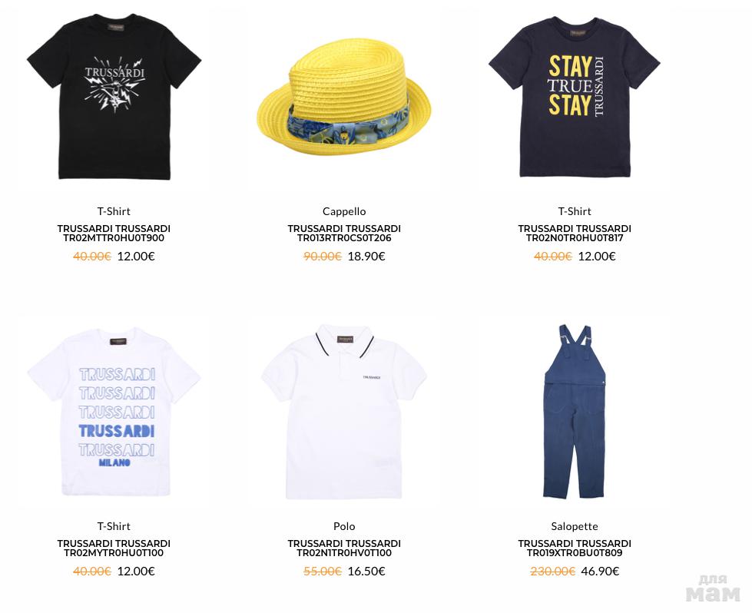Click product code TR02N0TR0HU0T817 title
Viewport: 752px width, 613px height.
tap(575, 233)
